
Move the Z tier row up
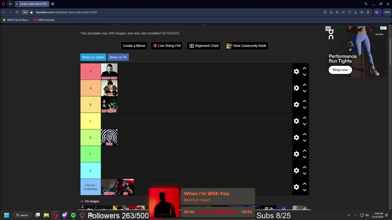click(304, 167)
